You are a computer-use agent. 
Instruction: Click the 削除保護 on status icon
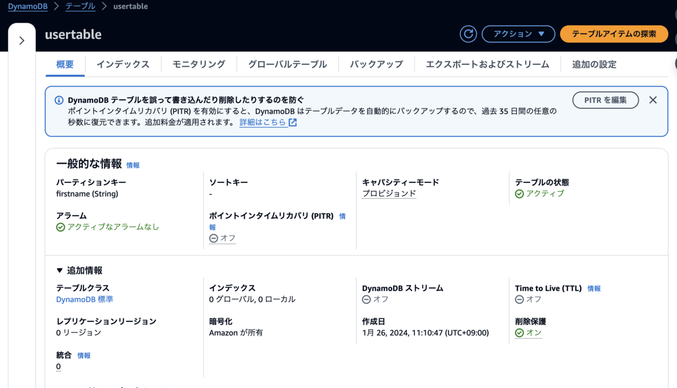[520, 333]
